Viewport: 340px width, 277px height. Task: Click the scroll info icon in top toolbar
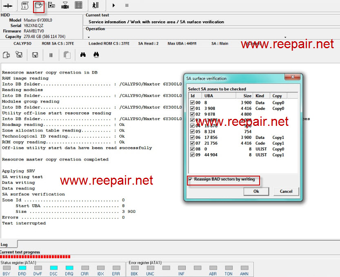pyautogui.click(x=24, y=6)
